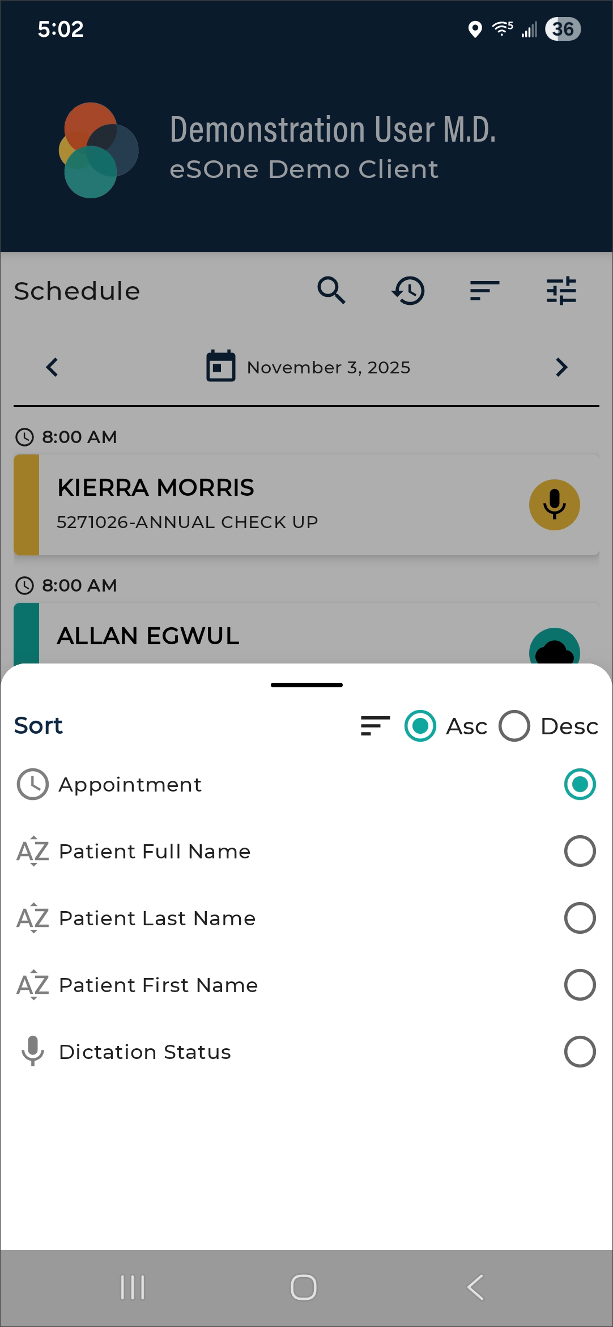
Task: Select Patient First Name sort option
Action: click(x=580, y=985)
